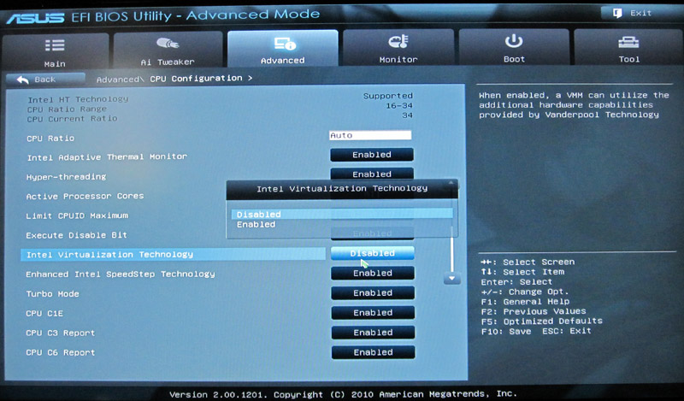The height and width of the screenshot is (401, 684).
Task: Select Enhanced Intel SpeedStep Technology label
Action: pos(121,274)
